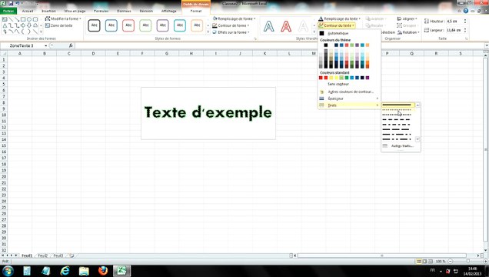Open Remplissage de forme dropdown
Image resolution: width=489 pixels, height=277 pixels.
click(x=234, y=18)
